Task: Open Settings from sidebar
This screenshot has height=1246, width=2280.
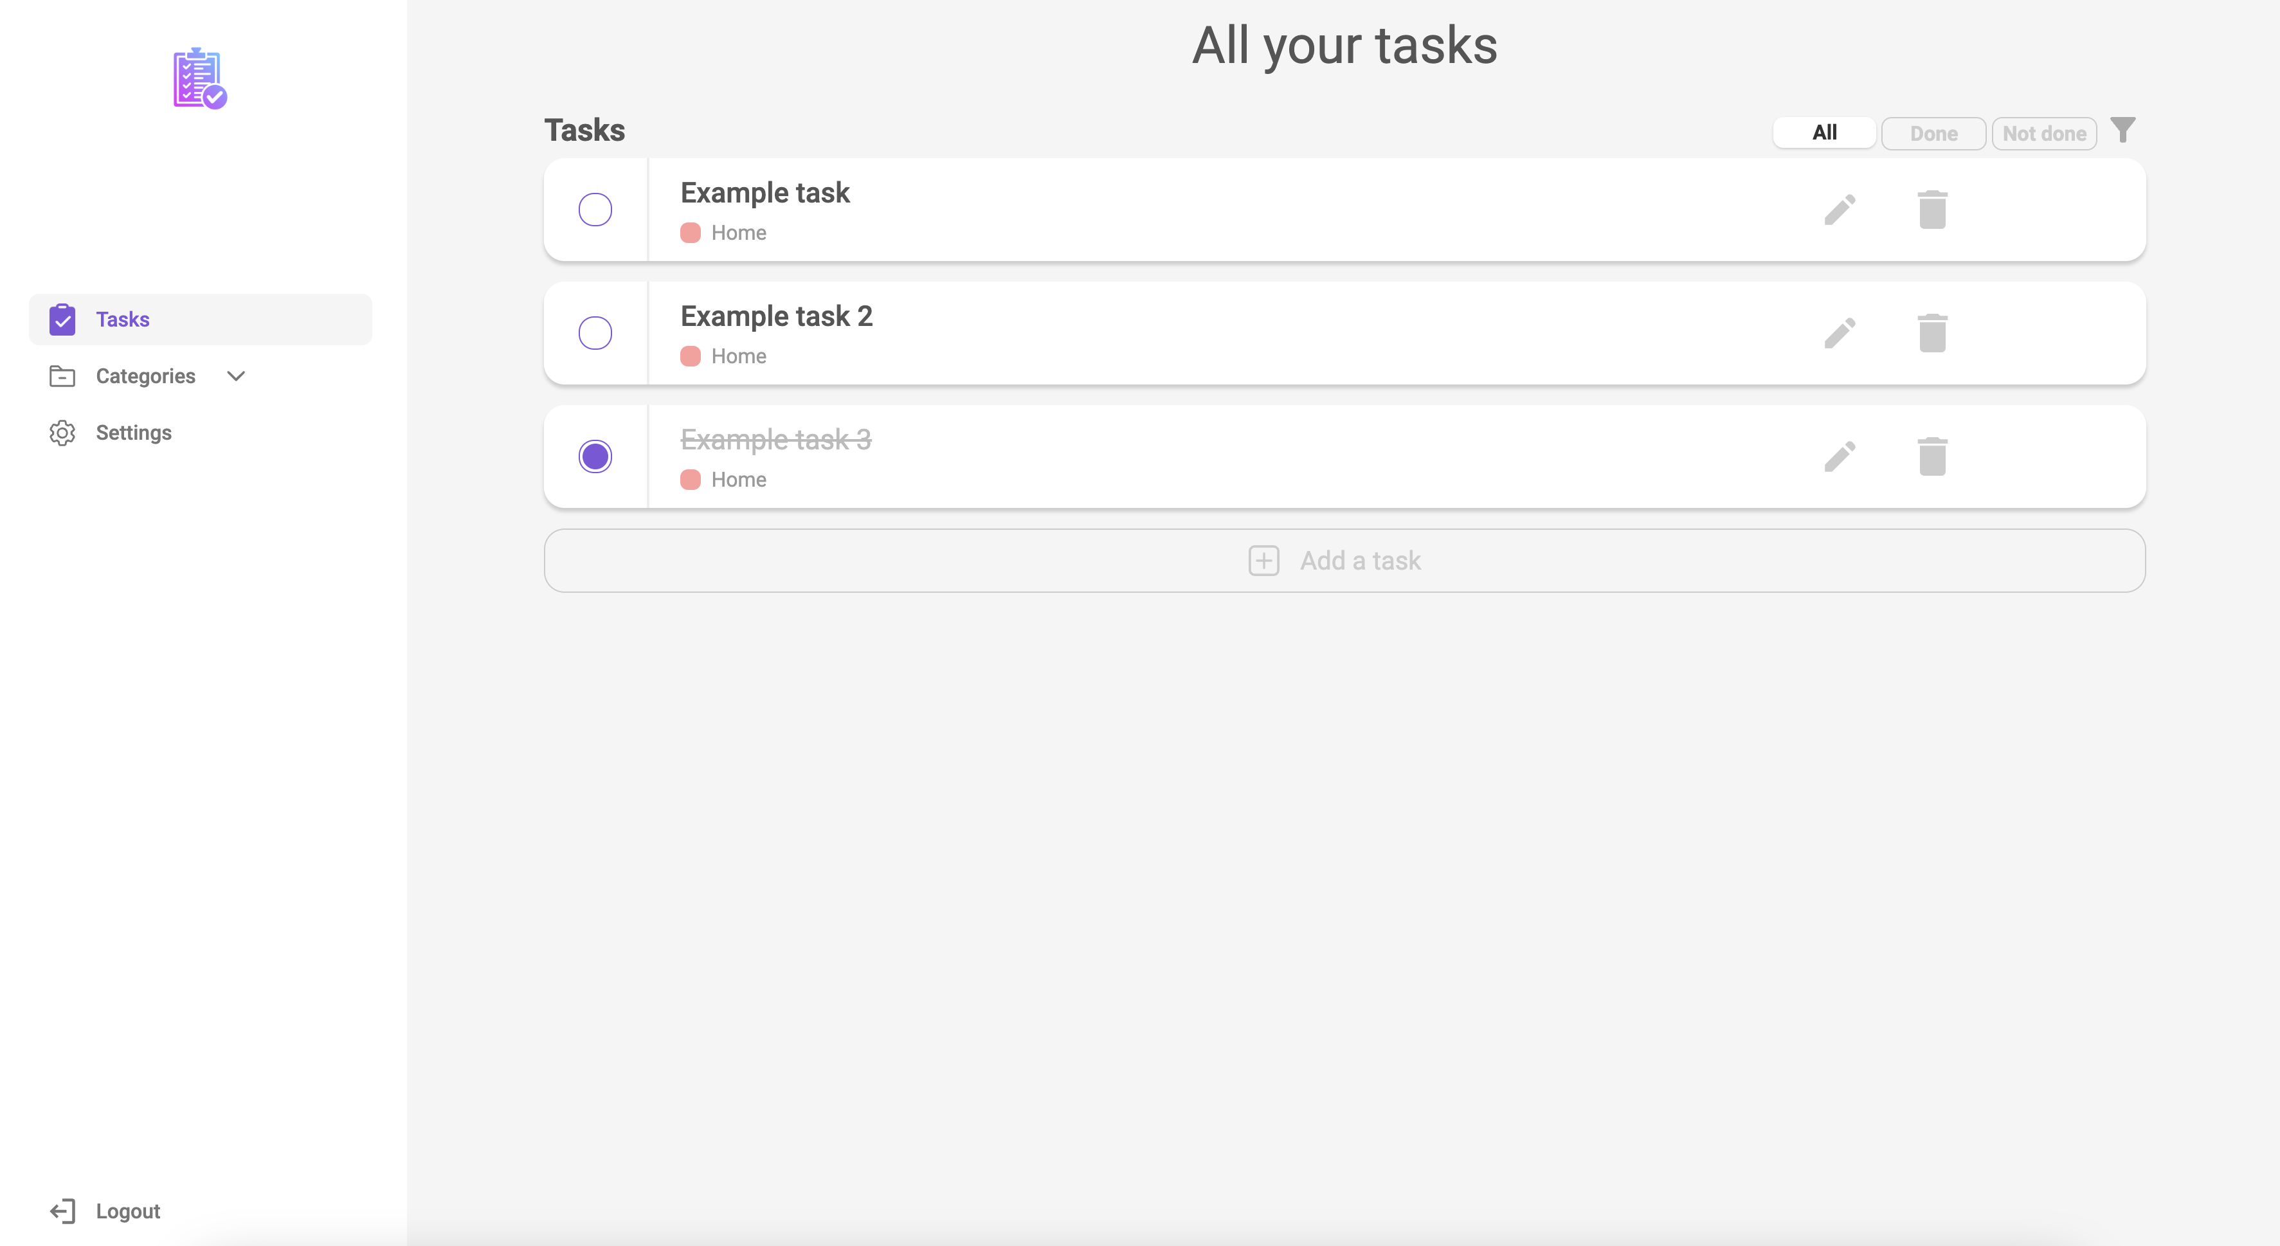Action: 132,433
